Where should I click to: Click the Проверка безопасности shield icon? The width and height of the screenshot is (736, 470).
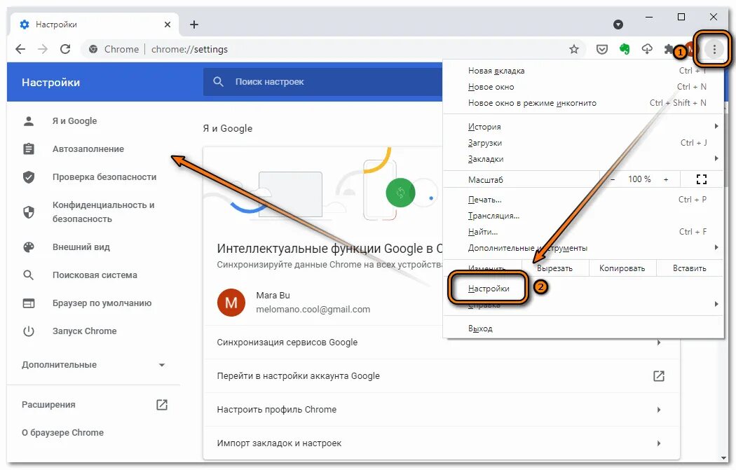click(x=29, y=177)
